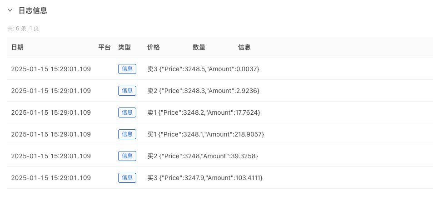Collapse the 日志信息 section chevron
This screenshot has width=433, height=205.
[10, 10]
